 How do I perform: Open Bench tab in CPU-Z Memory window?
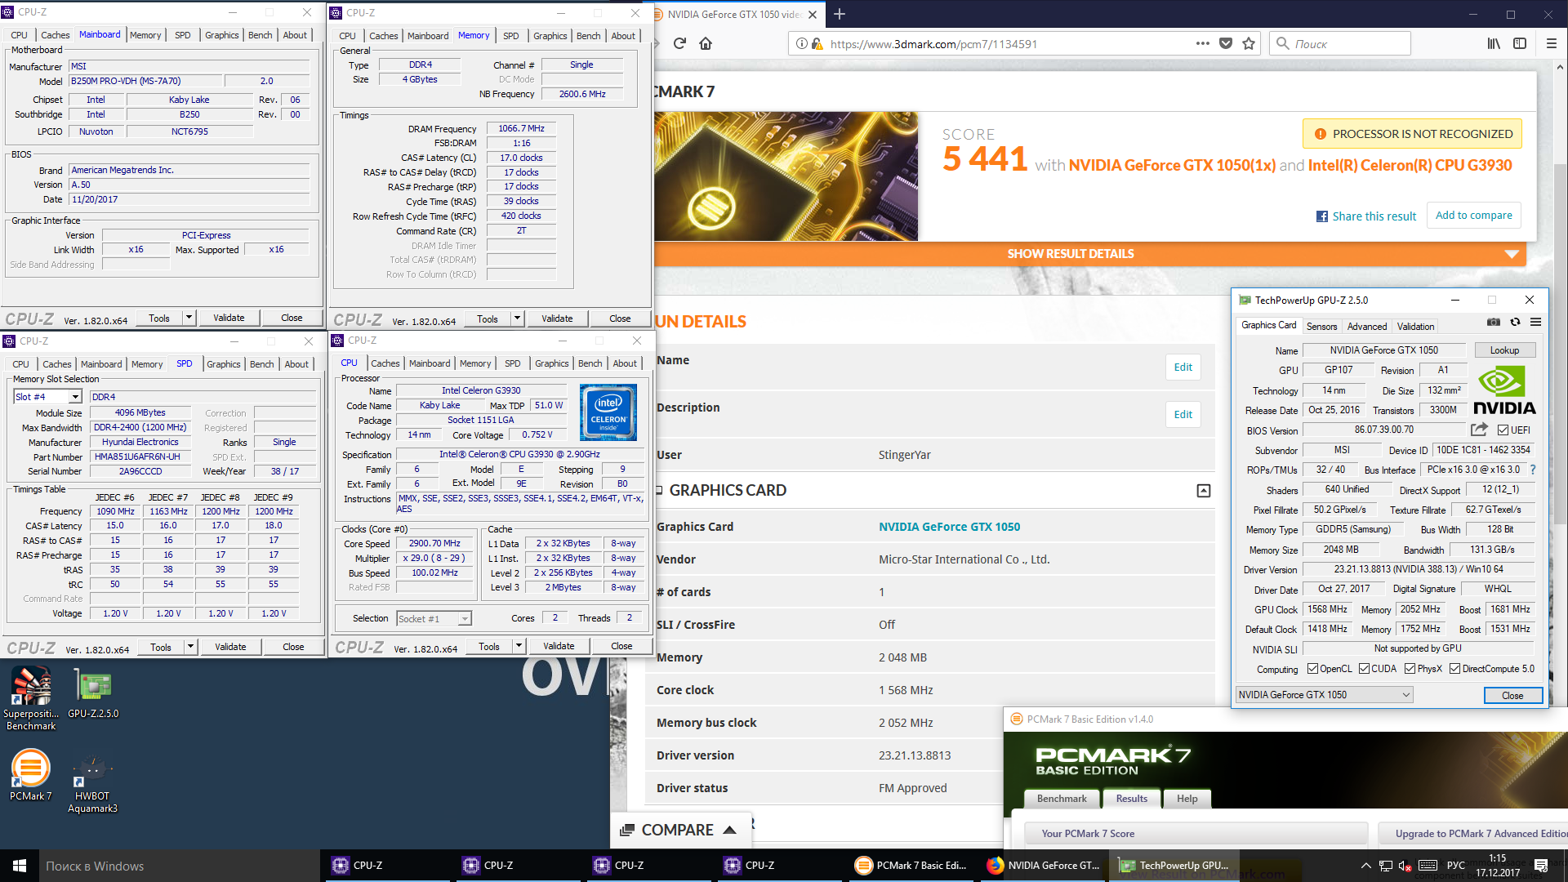(x=588, y=36)
